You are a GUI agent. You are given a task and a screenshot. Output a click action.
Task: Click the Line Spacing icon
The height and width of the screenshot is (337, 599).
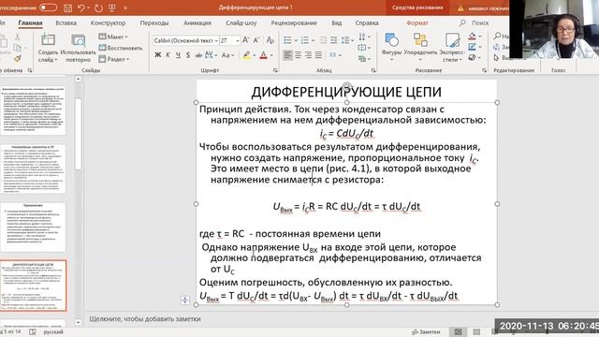pos(345,40)
